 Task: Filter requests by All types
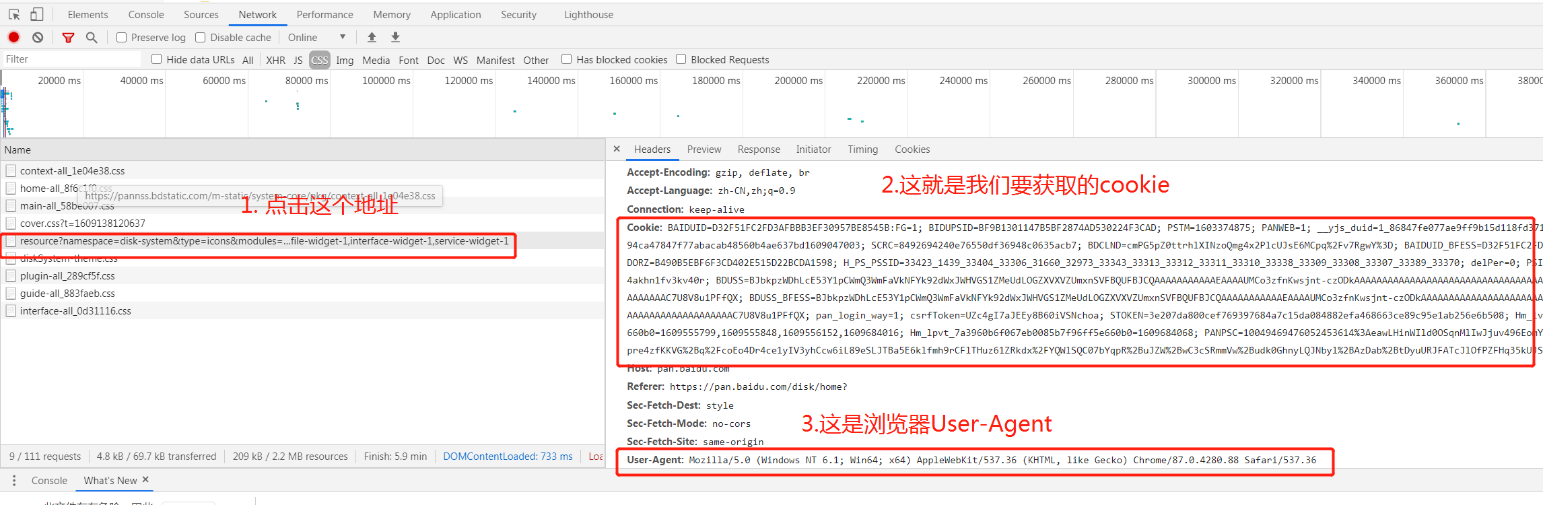point(248,60)
